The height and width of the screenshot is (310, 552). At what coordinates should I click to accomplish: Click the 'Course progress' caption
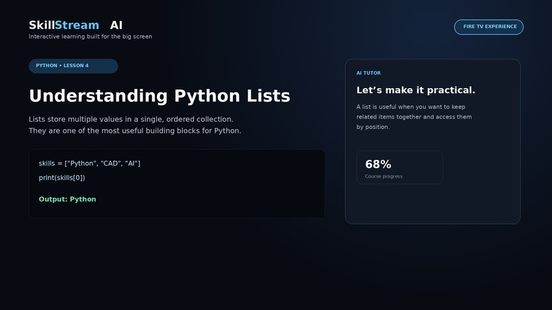click(384, 177)
